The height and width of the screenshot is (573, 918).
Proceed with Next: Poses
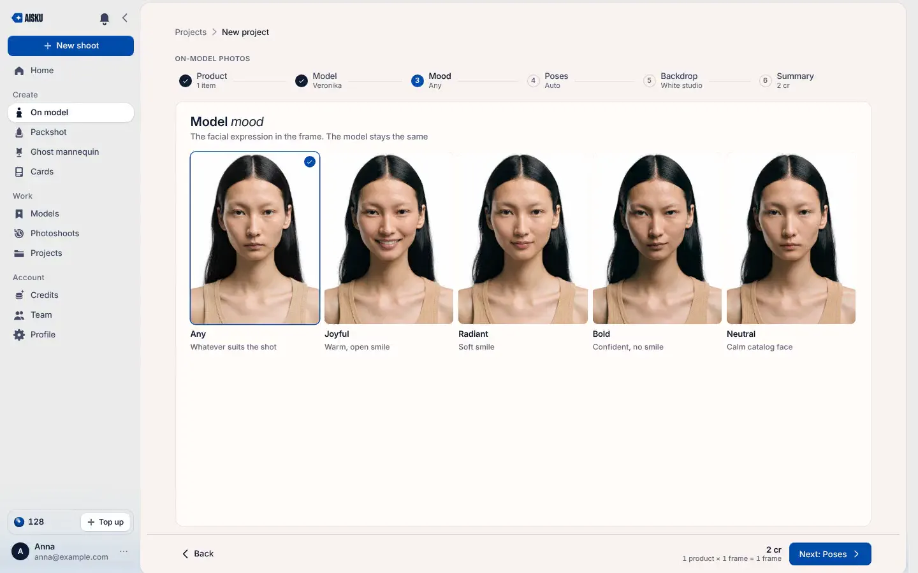tap(830, 554)
